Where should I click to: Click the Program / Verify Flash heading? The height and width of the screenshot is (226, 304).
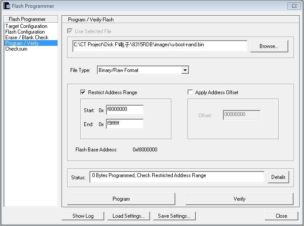pyautogui.click(x=91, y=20)
